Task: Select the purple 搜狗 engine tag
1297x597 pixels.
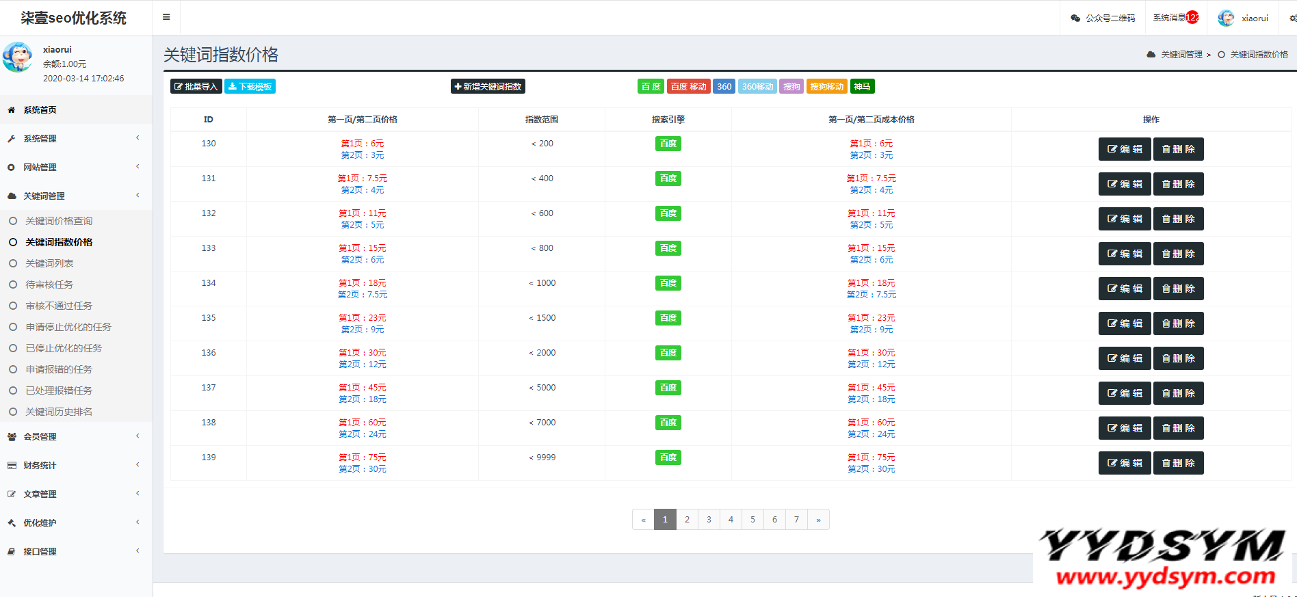Action: [791, 87]
